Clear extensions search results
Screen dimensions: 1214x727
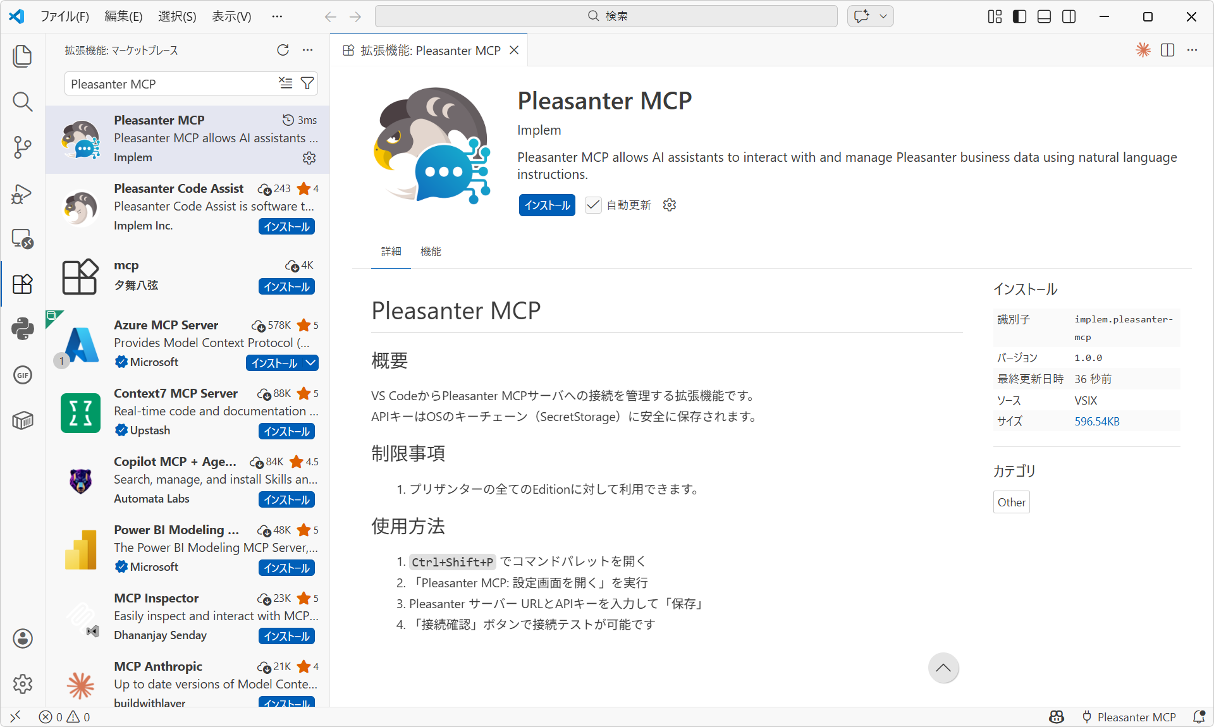286,83
